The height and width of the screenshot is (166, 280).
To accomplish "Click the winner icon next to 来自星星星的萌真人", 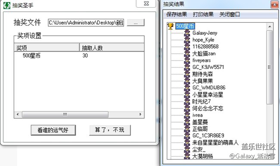I will point(187,142).
